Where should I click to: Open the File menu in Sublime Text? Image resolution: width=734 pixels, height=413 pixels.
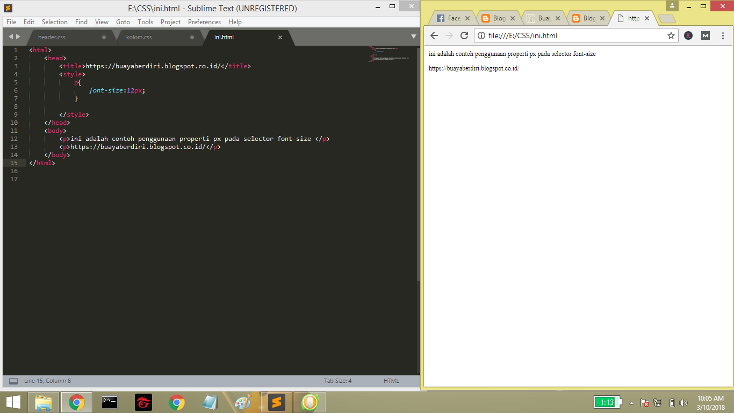click(x=11, y=22)
